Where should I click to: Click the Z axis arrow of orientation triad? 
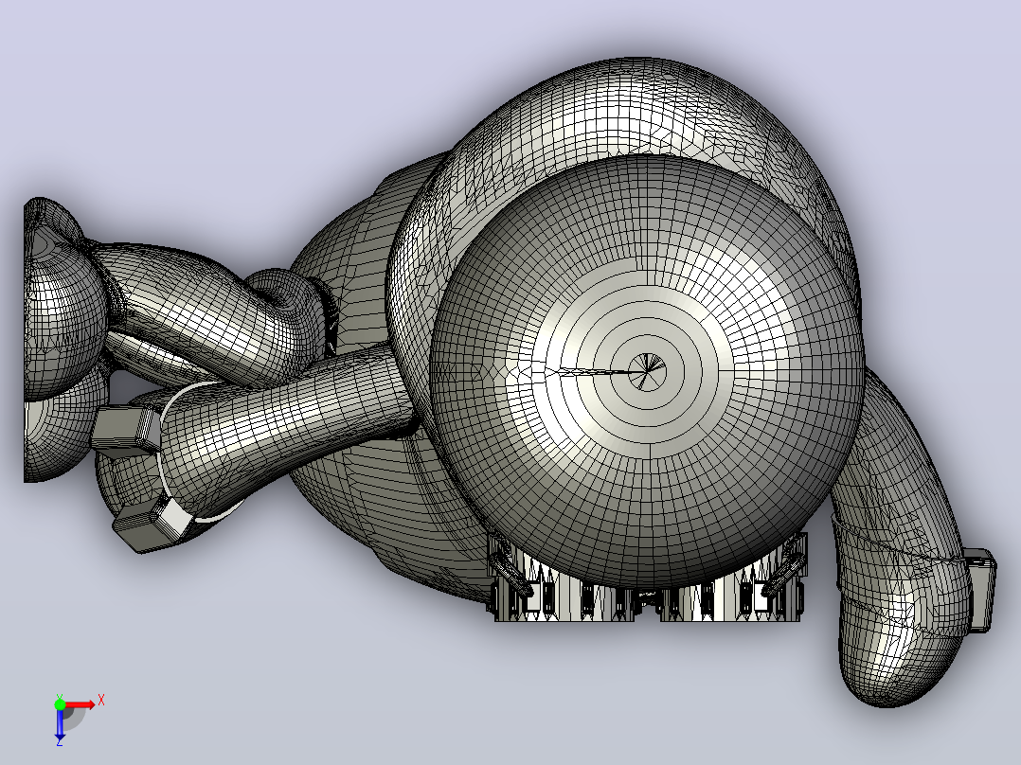[x=60, y=724]
